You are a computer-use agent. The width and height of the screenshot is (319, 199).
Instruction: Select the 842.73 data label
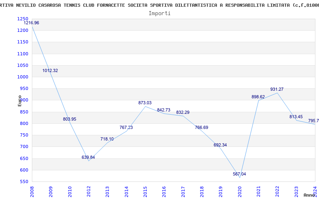pos(163,110)
